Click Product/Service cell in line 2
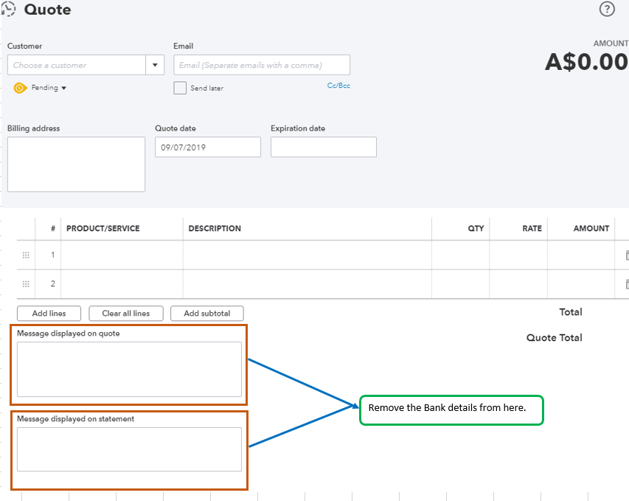This screenshot has width=629, height=501. coord(122,284)
